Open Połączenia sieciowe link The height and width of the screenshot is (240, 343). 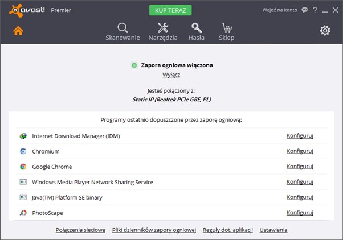point(80,230)
